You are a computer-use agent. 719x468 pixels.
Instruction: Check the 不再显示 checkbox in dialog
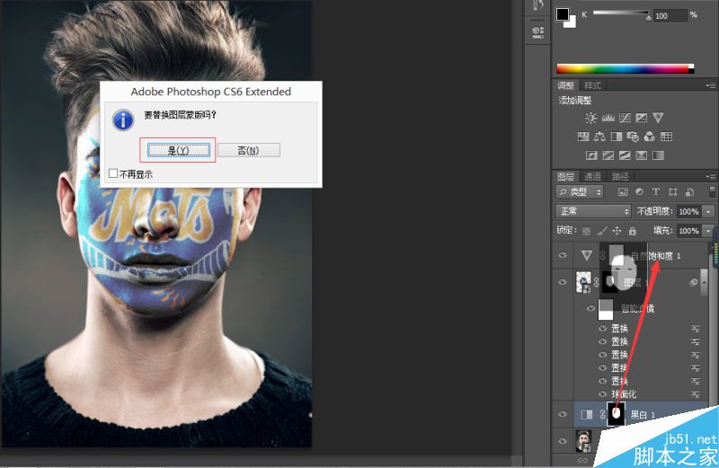[113, 173]
